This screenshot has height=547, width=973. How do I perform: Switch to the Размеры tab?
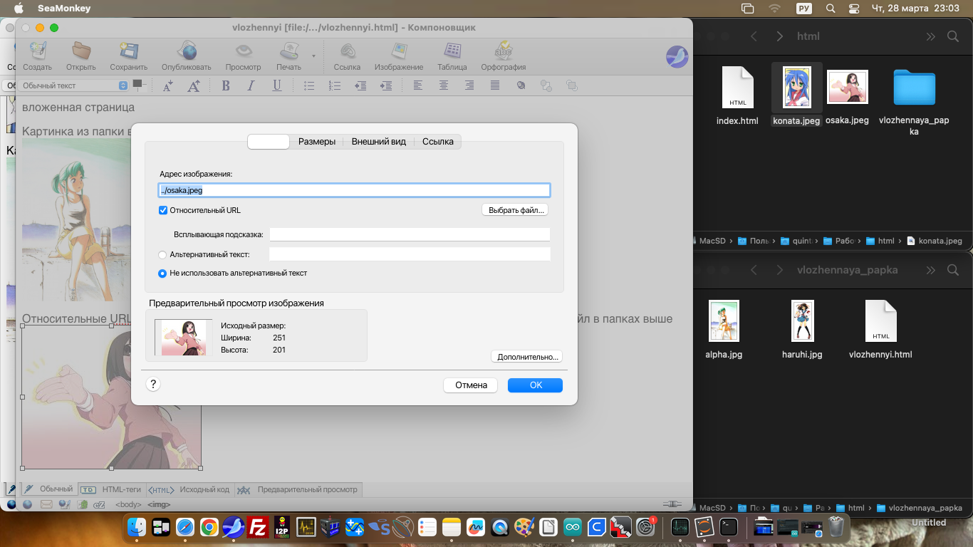pos(316,142)
